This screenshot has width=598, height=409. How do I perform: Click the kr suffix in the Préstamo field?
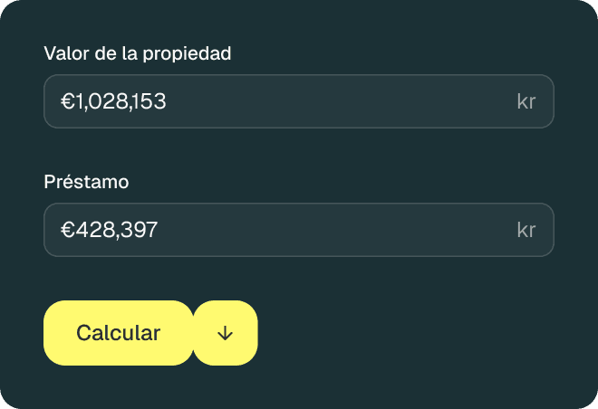[x=526, y=230]
